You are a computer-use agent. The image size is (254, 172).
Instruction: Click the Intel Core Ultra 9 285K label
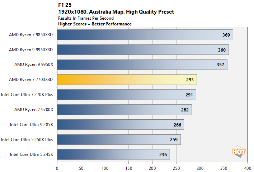pos(32,125)
